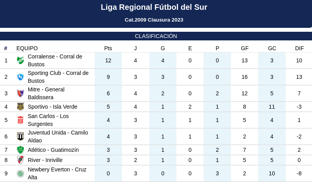Open the Sporting Club - Corral de Bustos link

pos(58,77)
